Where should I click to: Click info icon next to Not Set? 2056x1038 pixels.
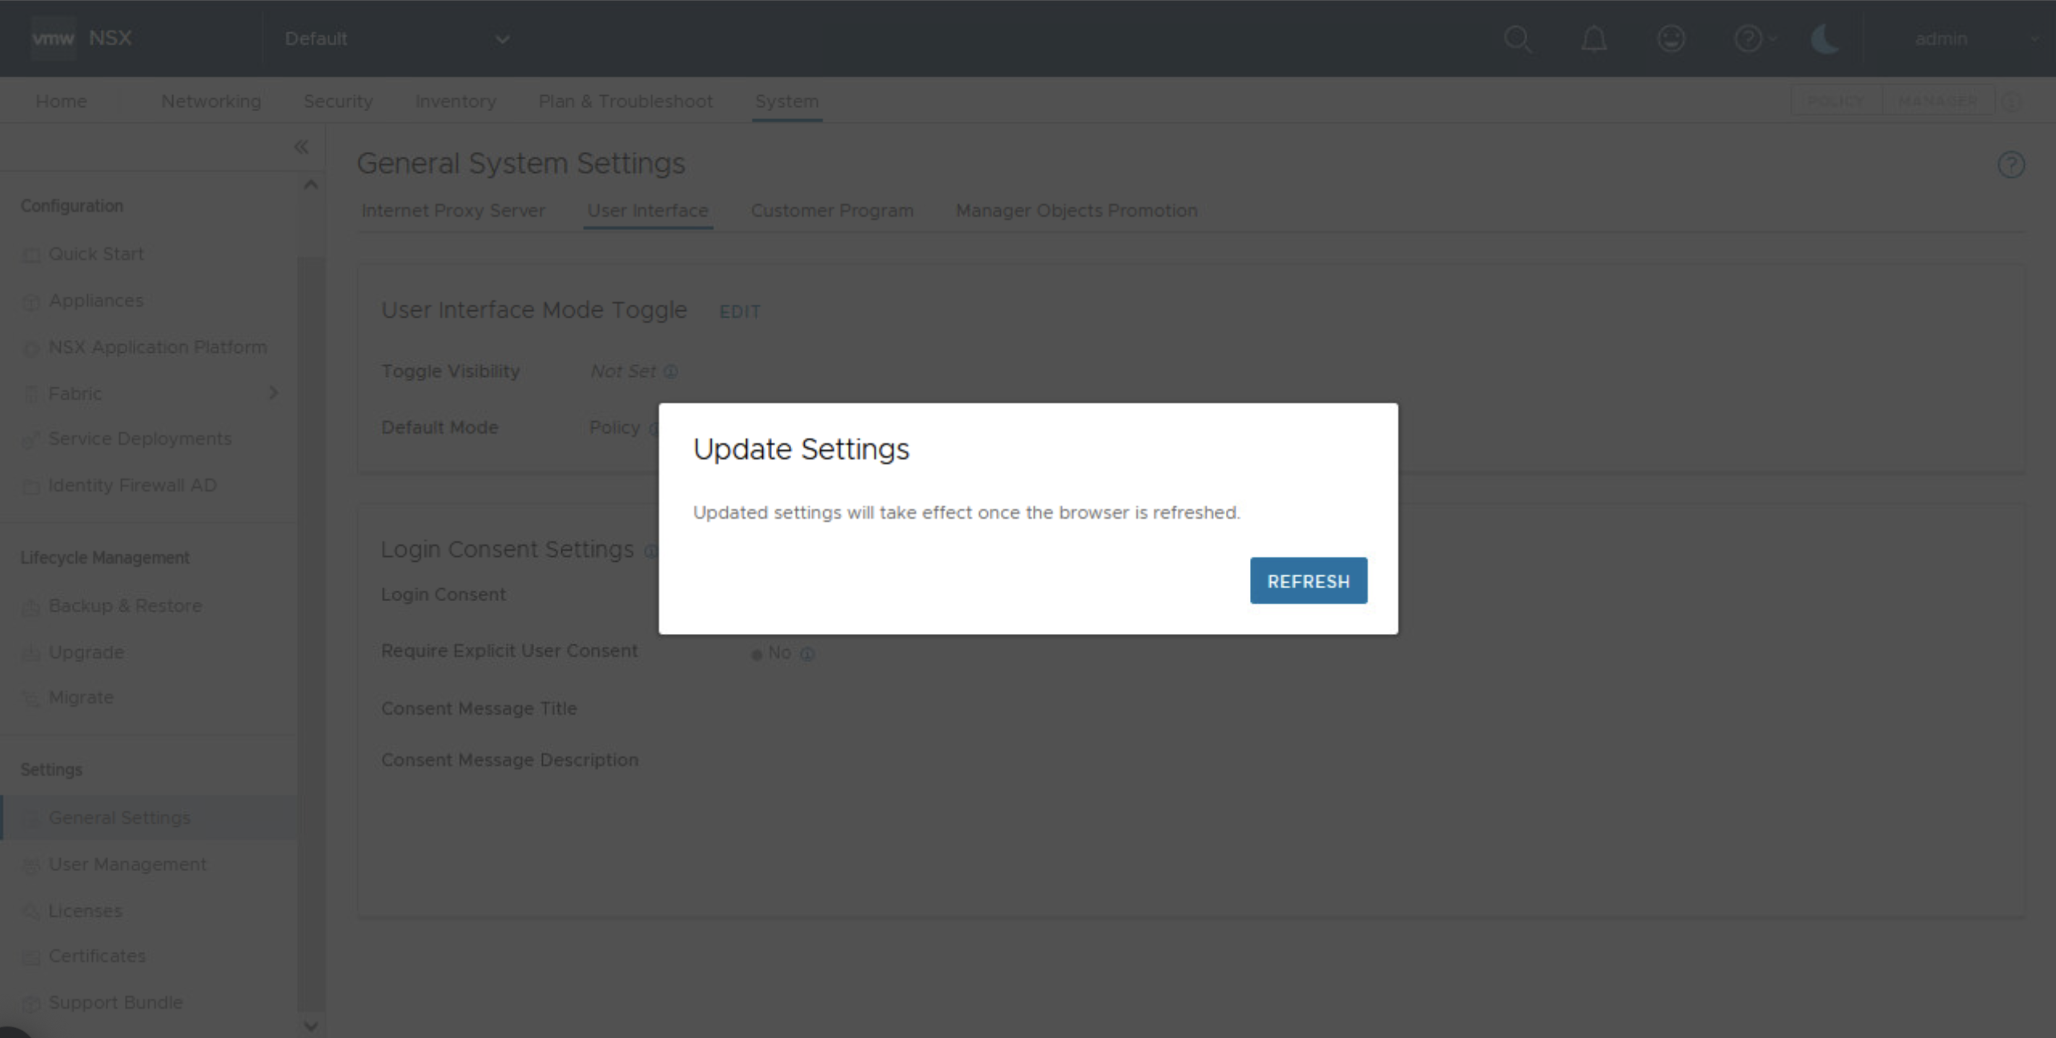(671, 372)
